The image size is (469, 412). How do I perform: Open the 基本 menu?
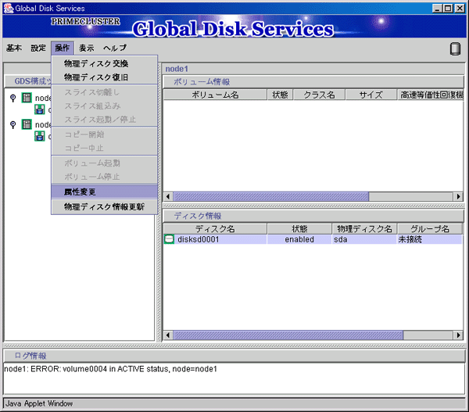[14, 48]
